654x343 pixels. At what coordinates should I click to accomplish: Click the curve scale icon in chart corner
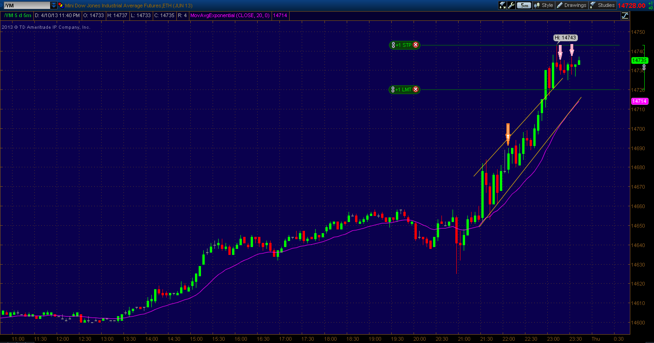pos(625,15)
